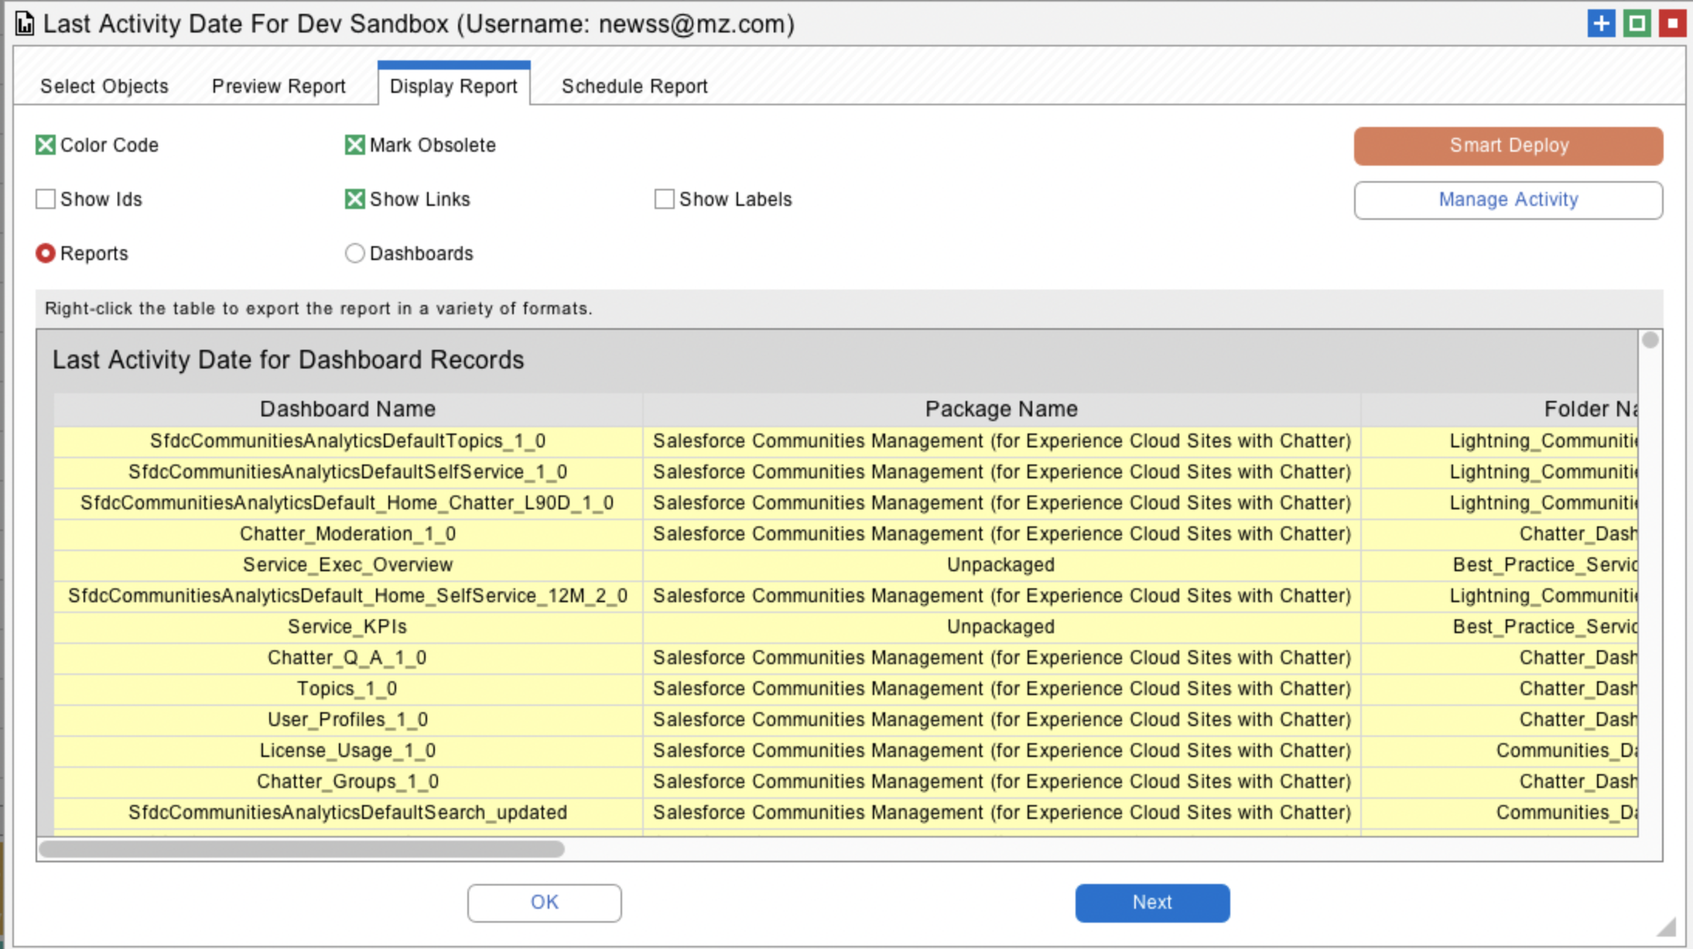Click SfdcCommunitiesAnalyticsDefault_Home_SelfService_12M_2_0 cell

347,596
